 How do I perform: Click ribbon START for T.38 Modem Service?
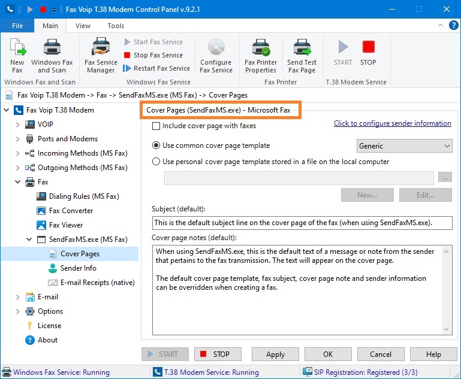(x=343, y=53)
